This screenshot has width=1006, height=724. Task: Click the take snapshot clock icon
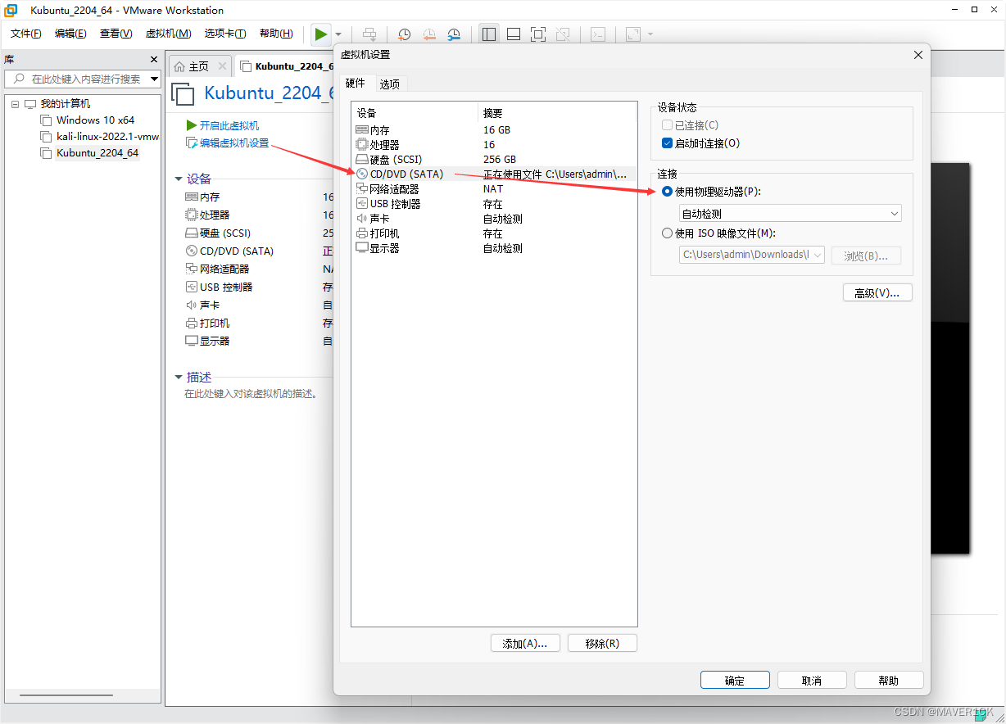pyautogui.click(x=404, y=34)
